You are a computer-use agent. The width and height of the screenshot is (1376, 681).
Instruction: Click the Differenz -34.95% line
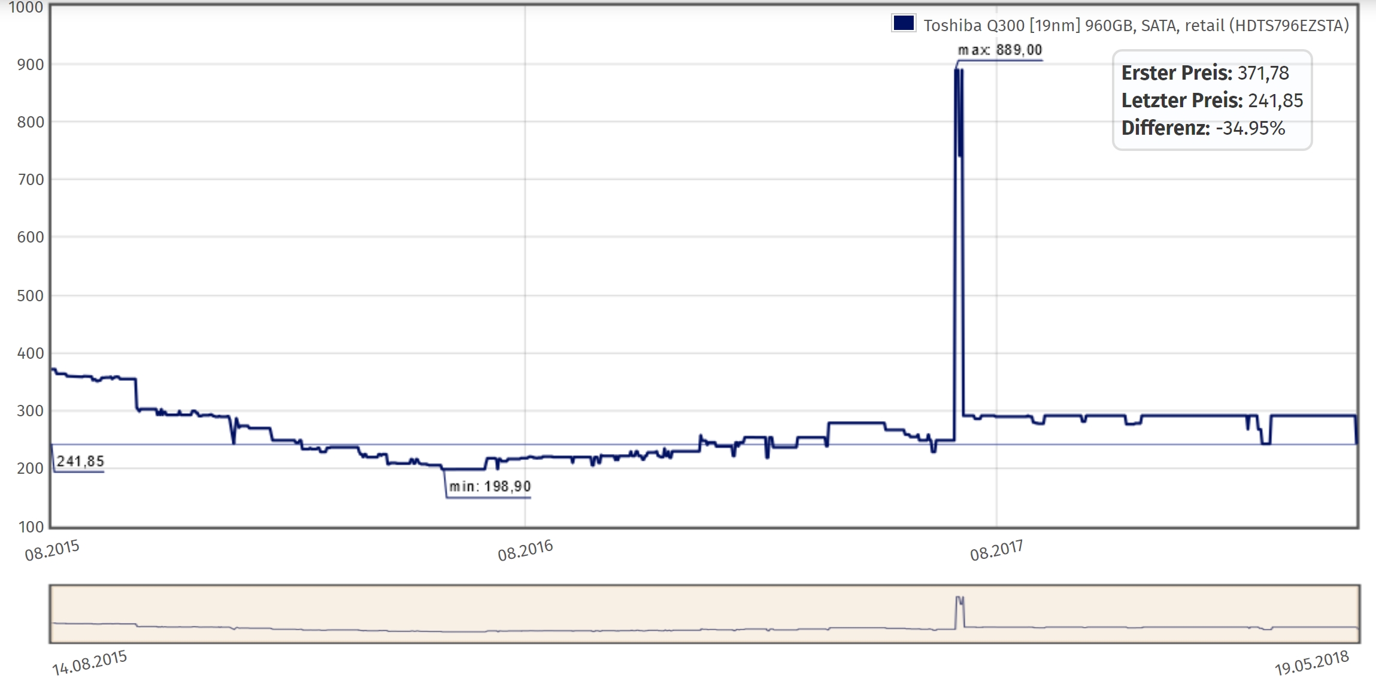[x=1203, y=128]
